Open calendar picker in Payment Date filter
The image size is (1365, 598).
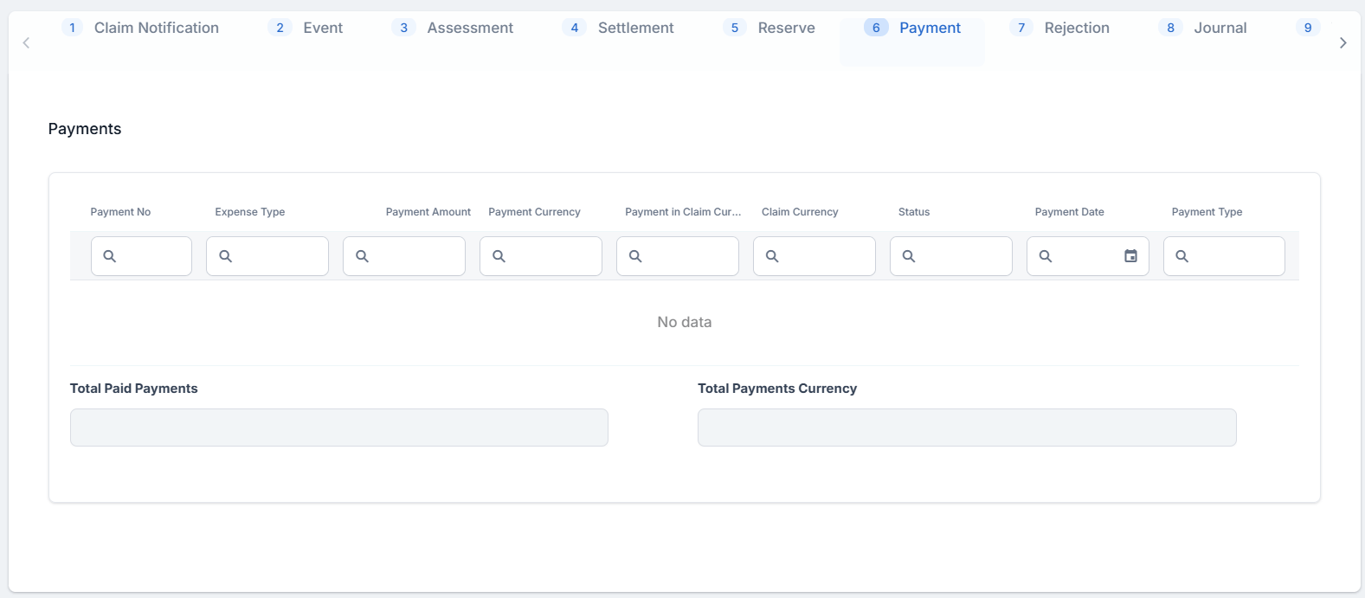[x=1130, y=256]
